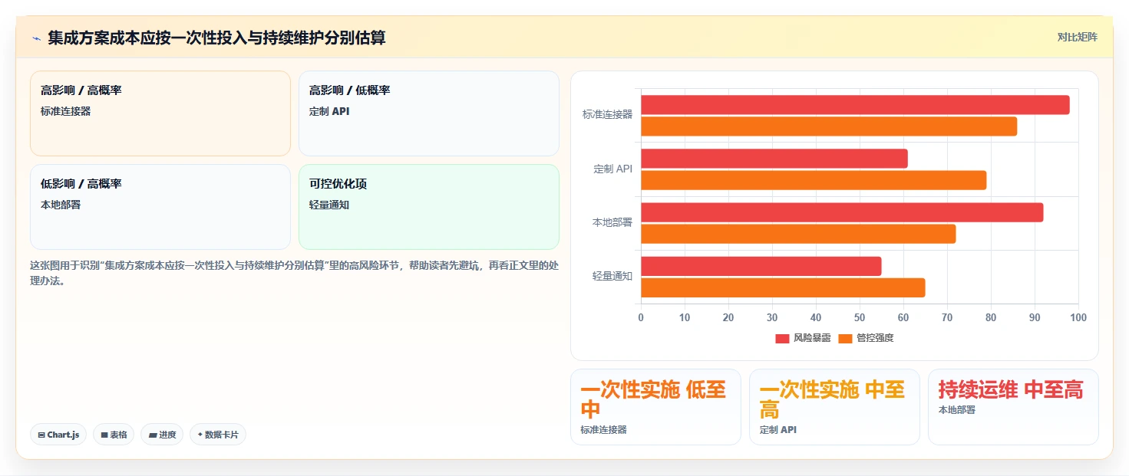Screen dimensions: 1129x476
Task: Click the 高影响 / 低概率 matrix card title
Action: point(350,90)
